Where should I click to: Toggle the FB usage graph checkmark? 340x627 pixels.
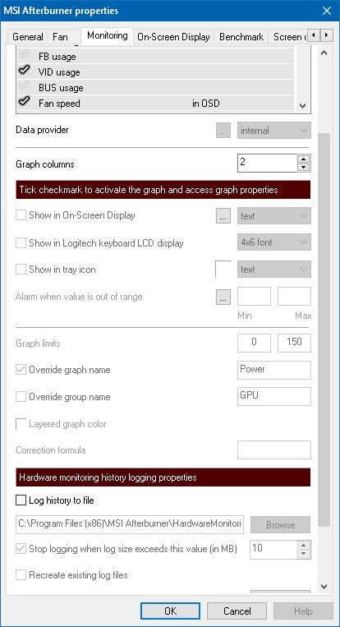[x=24, y=55]
